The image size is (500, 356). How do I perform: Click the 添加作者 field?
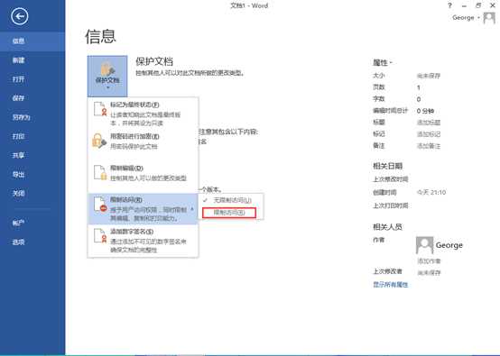(429, 261)
